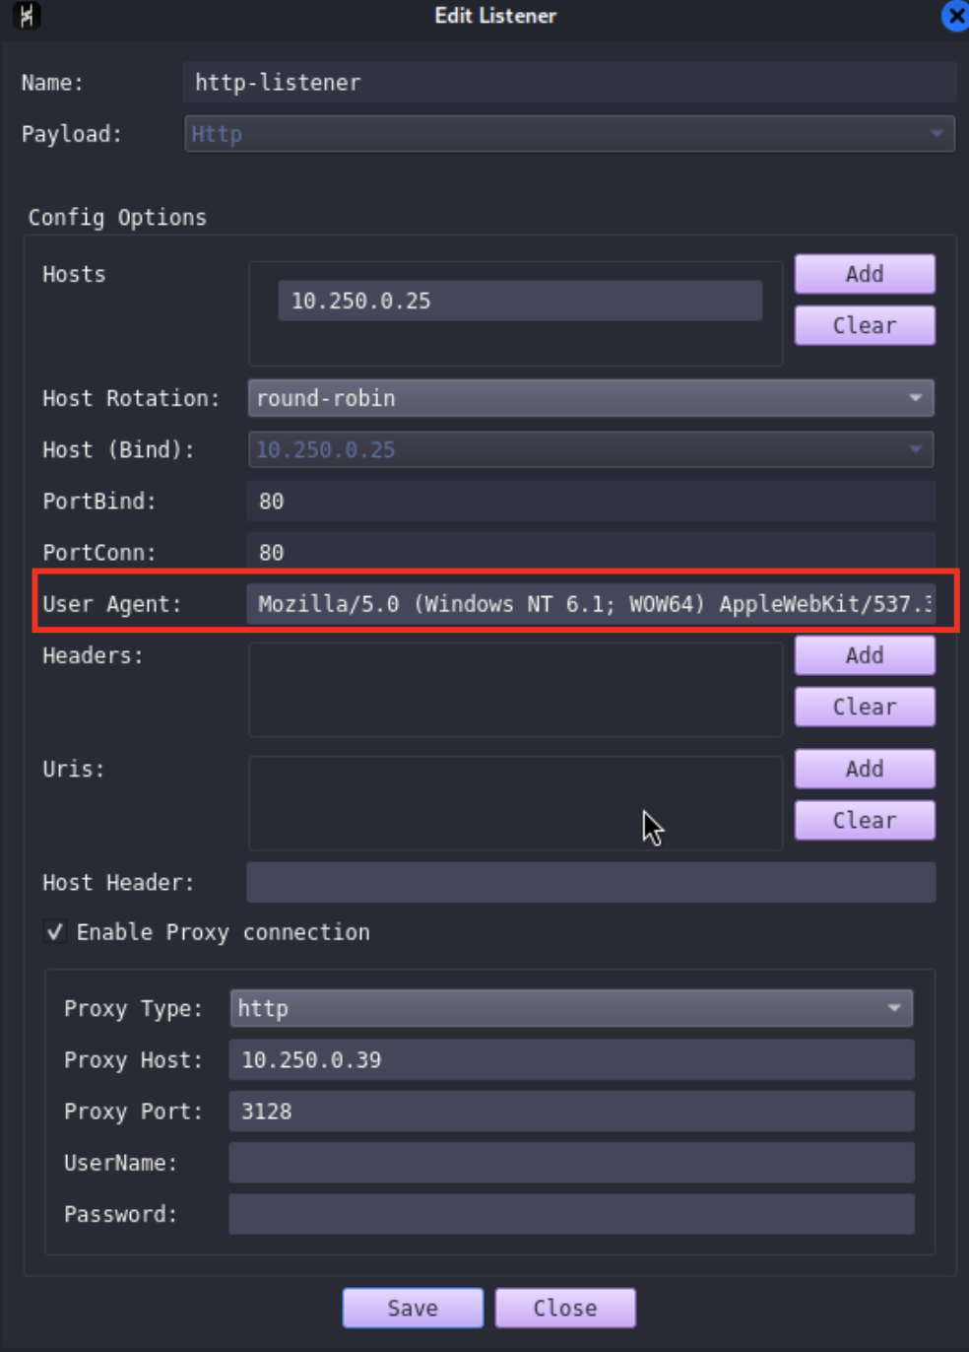969x1352 pixels.
Task: Open the Payload dropdown
Action: pyautogui.click(x=569, y=134)
